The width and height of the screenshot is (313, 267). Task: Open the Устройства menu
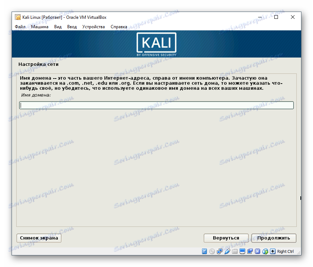[x=93, y=27]
